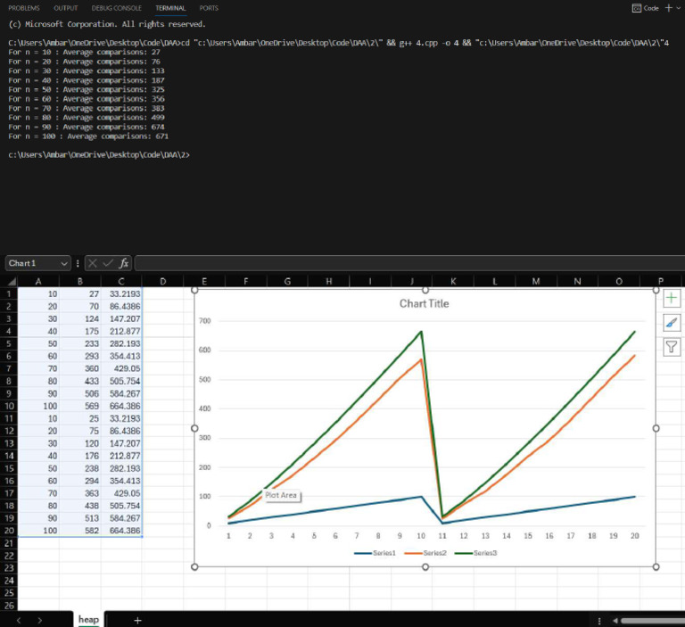Click the horizontal scrollbar left arrow
The width and height of the screenshot is (685, 627).
click(x=615, y=621)
